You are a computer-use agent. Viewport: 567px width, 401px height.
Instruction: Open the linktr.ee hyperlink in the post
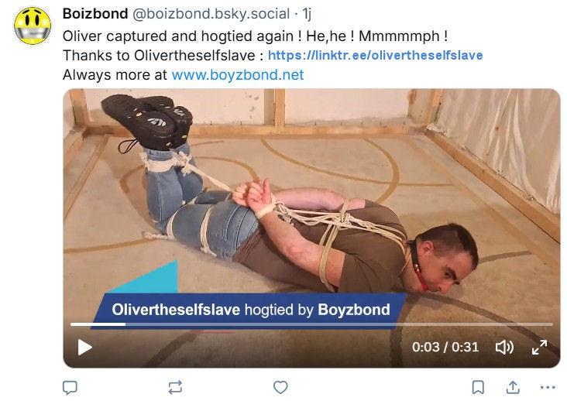tap(376, 55)
